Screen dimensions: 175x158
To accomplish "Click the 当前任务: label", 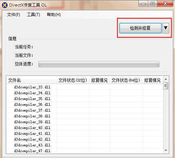I will click(x=24, y=47).
